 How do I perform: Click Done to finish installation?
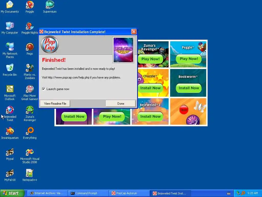tap(121, 104)
